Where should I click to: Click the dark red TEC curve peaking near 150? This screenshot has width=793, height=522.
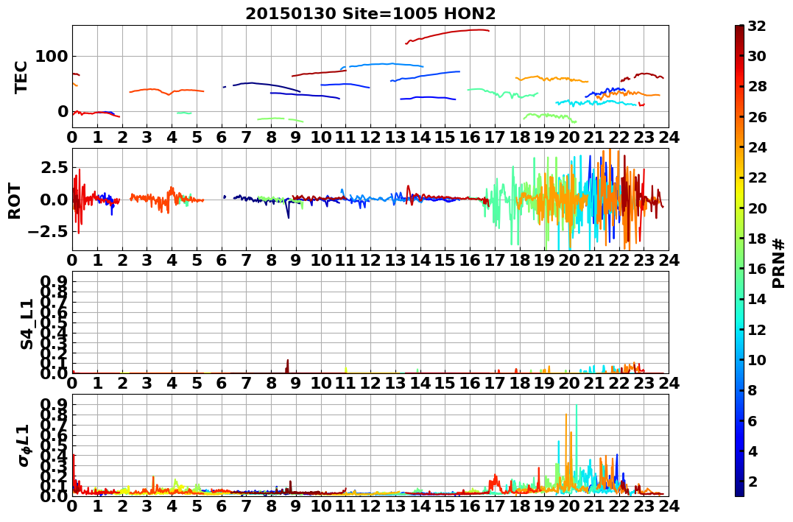tap(448, 34)
